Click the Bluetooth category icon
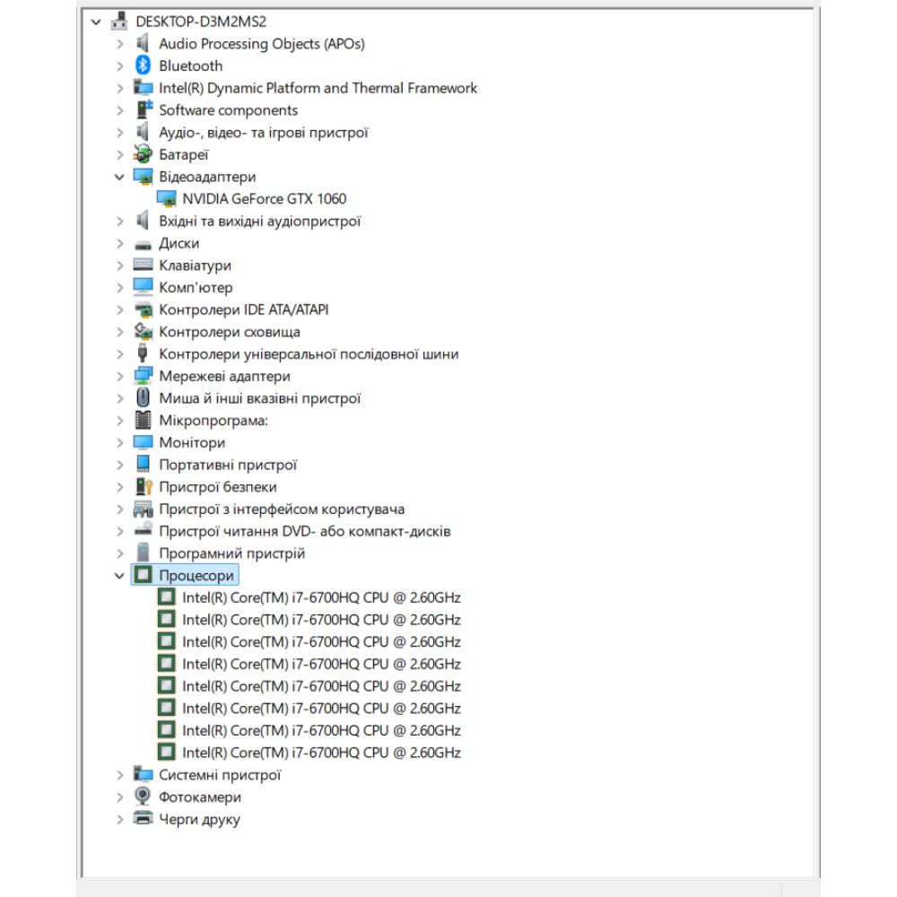897x897 pixels. [143, 65]
